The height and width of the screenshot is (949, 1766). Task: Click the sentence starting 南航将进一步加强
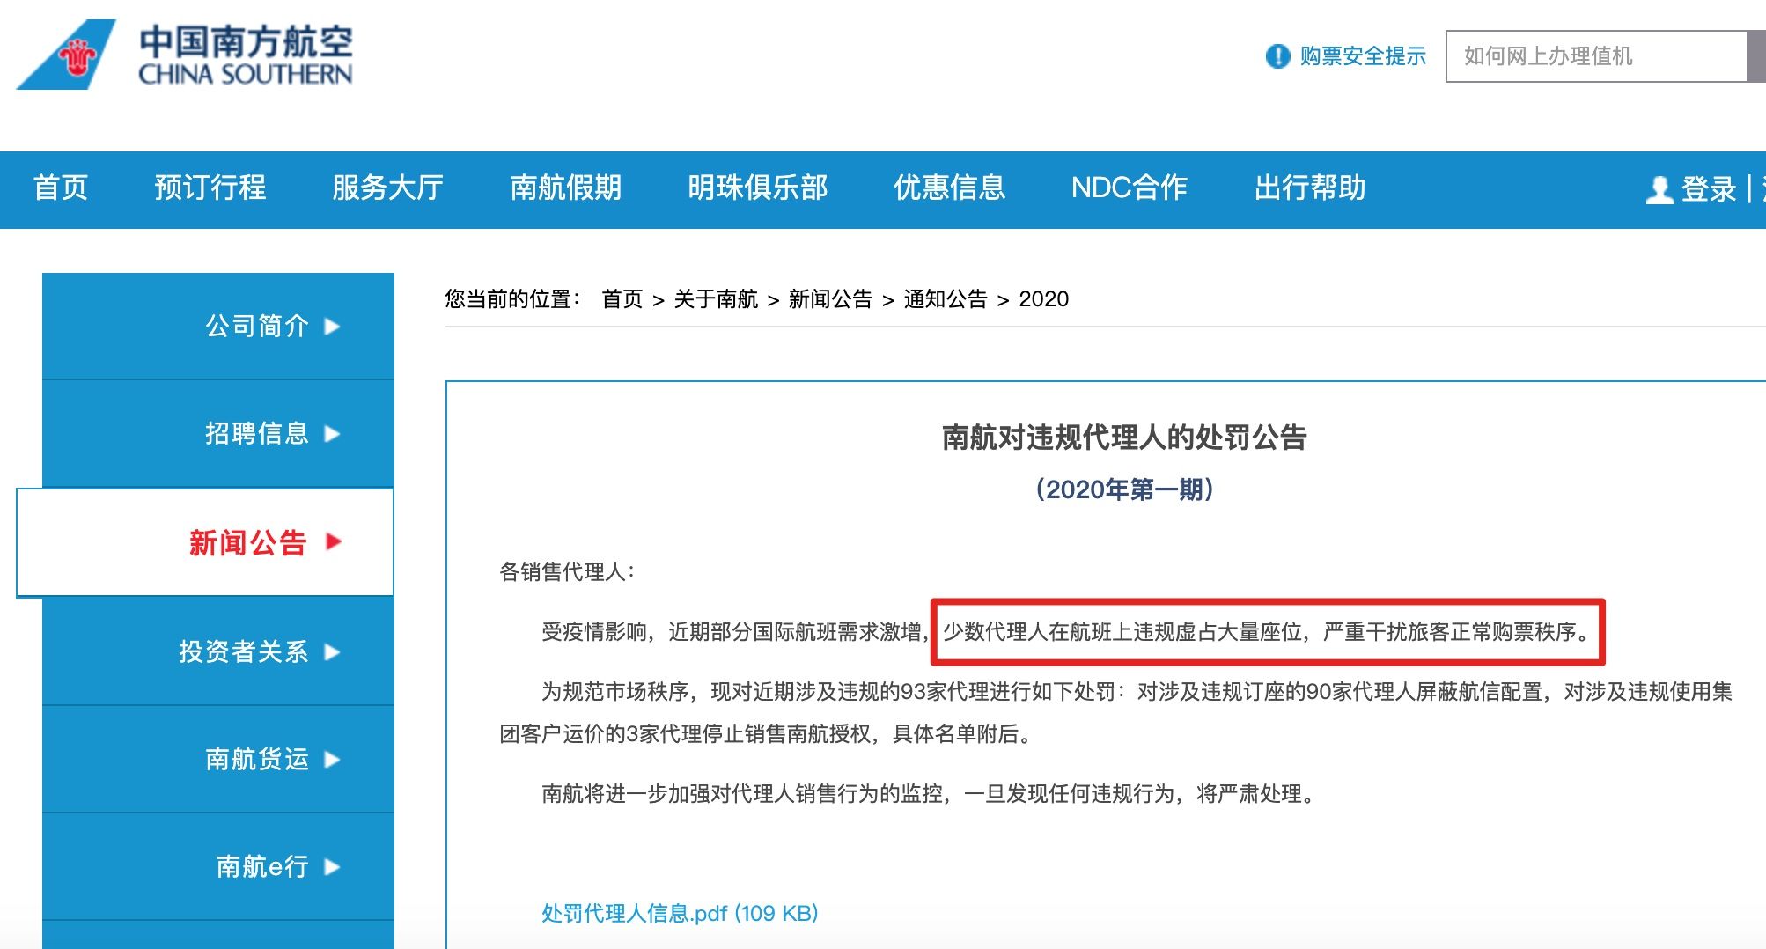[x=930, y=794]
